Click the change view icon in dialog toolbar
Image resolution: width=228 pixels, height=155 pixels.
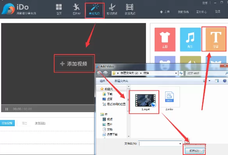(205, 81)
